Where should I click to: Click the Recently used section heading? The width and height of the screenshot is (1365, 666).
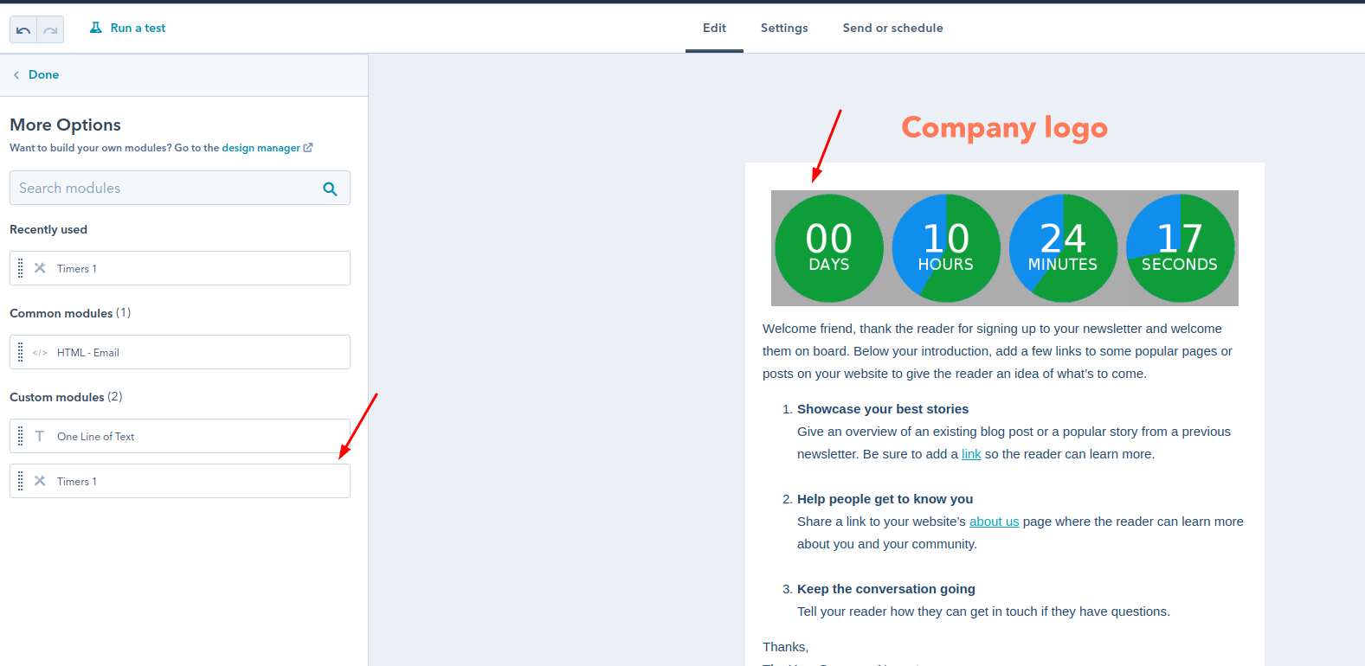click(48, 229)
